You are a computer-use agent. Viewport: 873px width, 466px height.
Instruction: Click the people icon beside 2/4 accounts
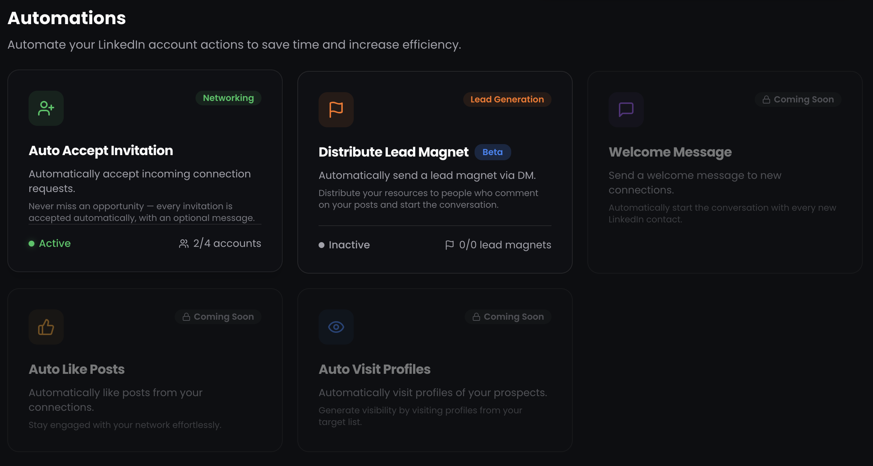[x=183, y=244]
